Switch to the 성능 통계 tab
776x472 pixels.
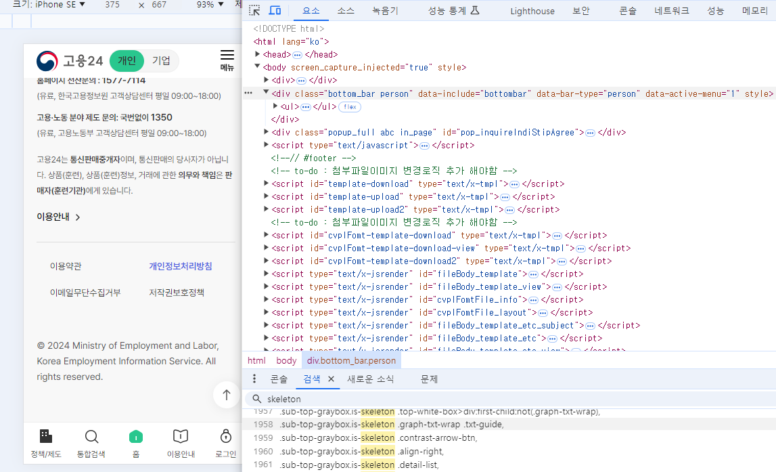(453, 10)
